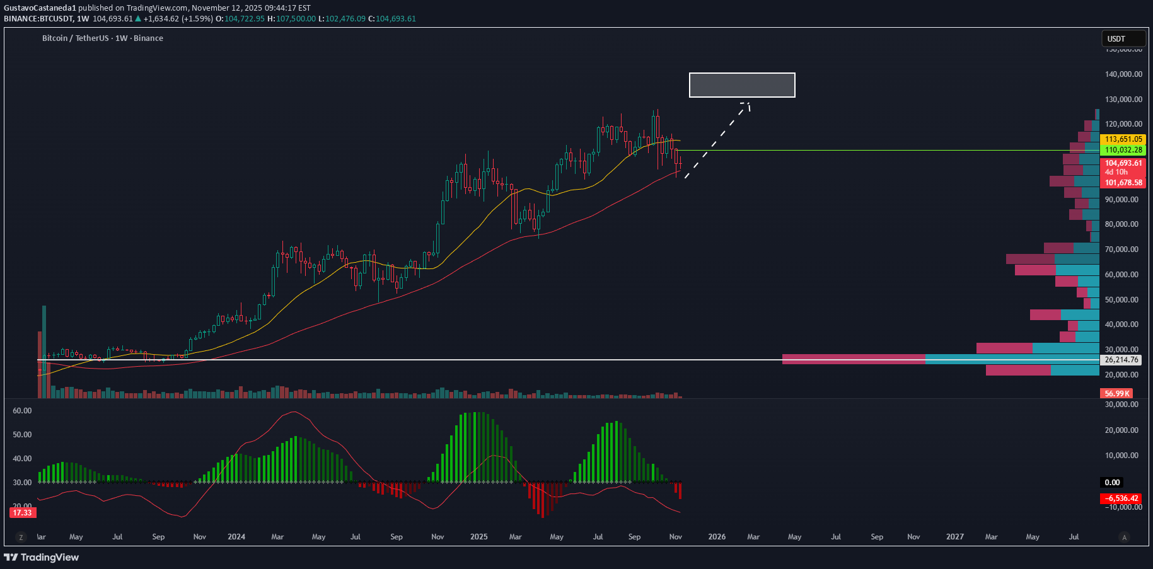Click the 2027 label on time axis

click(x=954, y=537)
